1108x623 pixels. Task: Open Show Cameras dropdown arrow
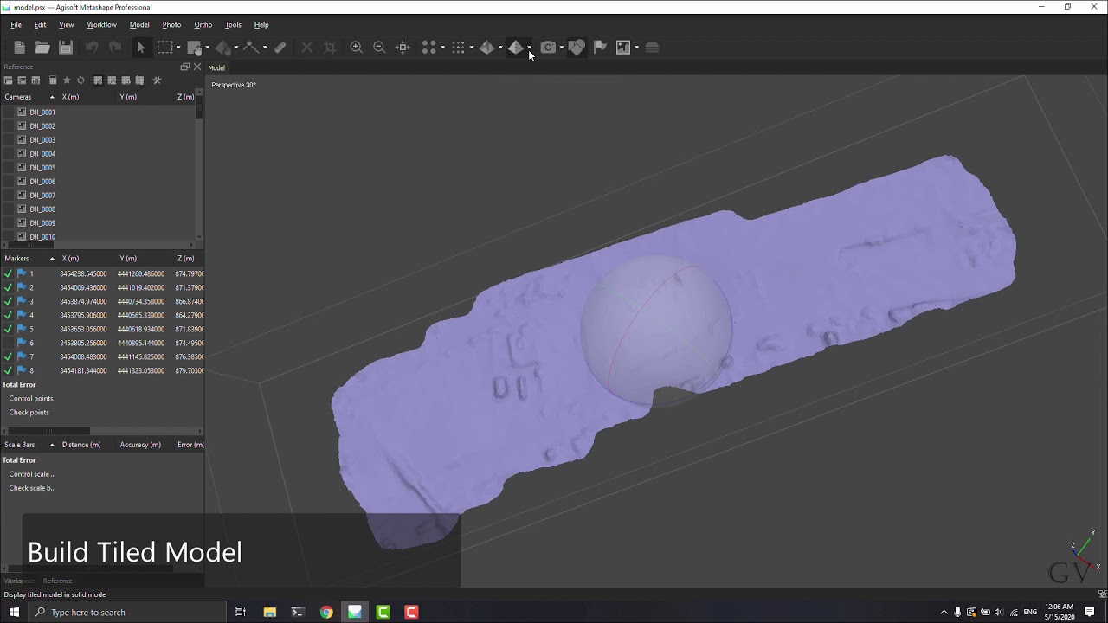click(x=562, y=48)
